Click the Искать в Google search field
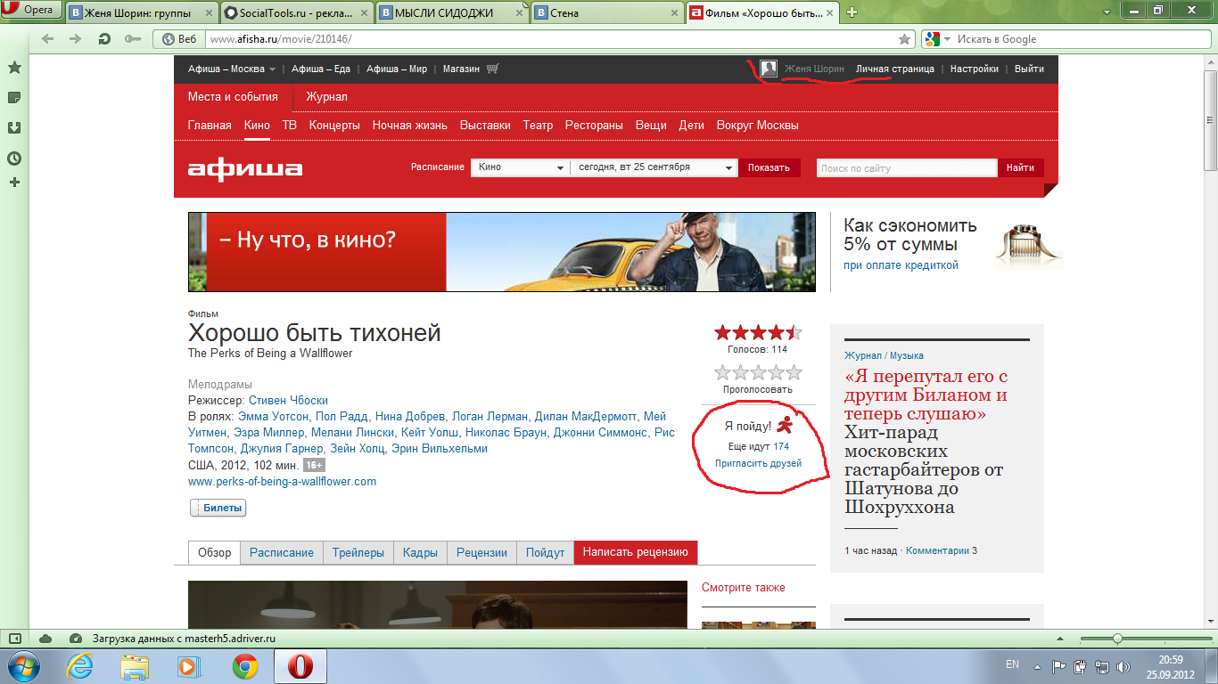The image size is (1218, 684). coord(1082,39)
